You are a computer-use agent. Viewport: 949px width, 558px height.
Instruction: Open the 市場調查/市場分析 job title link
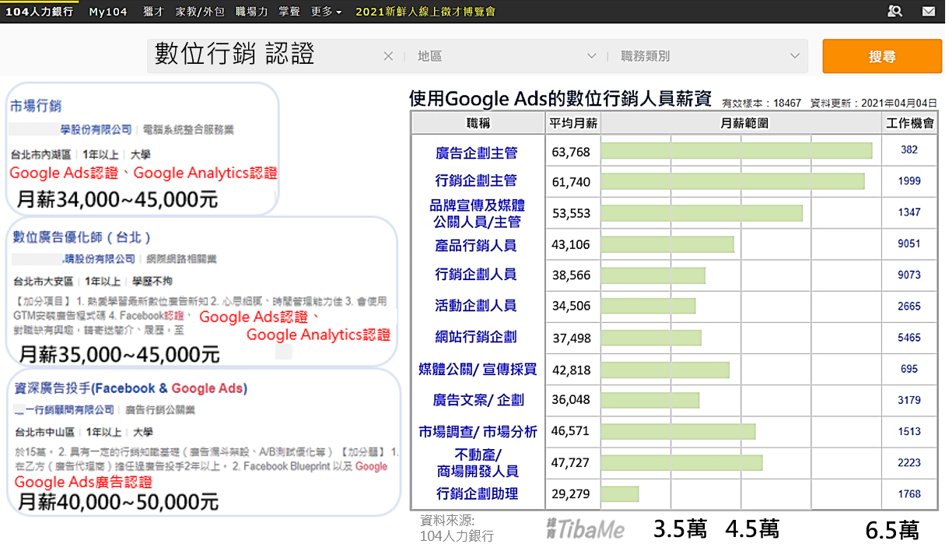coord(478,431)
